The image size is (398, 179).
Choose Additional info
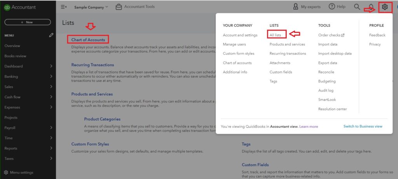(235, 72)
